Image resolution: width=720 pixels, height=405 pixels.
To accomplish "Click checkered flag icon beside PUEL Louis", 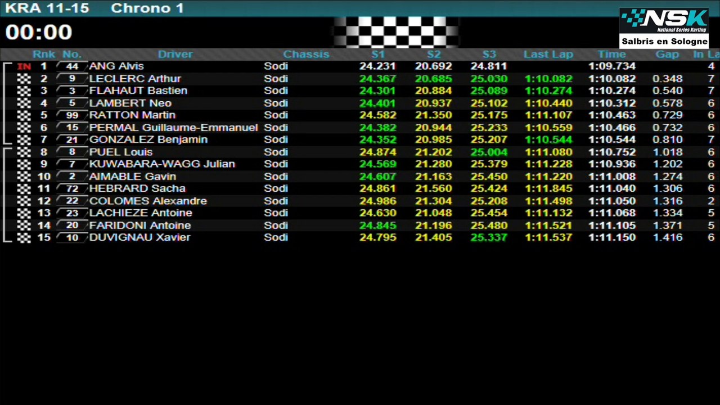I will click(24, 152).
